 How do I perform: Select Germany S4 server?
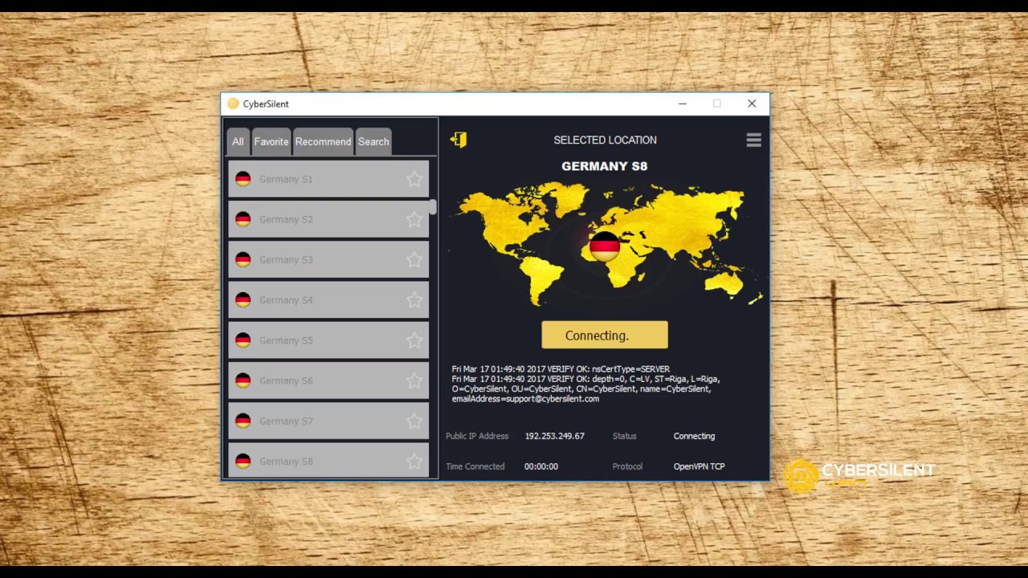[x=328, y=299]
